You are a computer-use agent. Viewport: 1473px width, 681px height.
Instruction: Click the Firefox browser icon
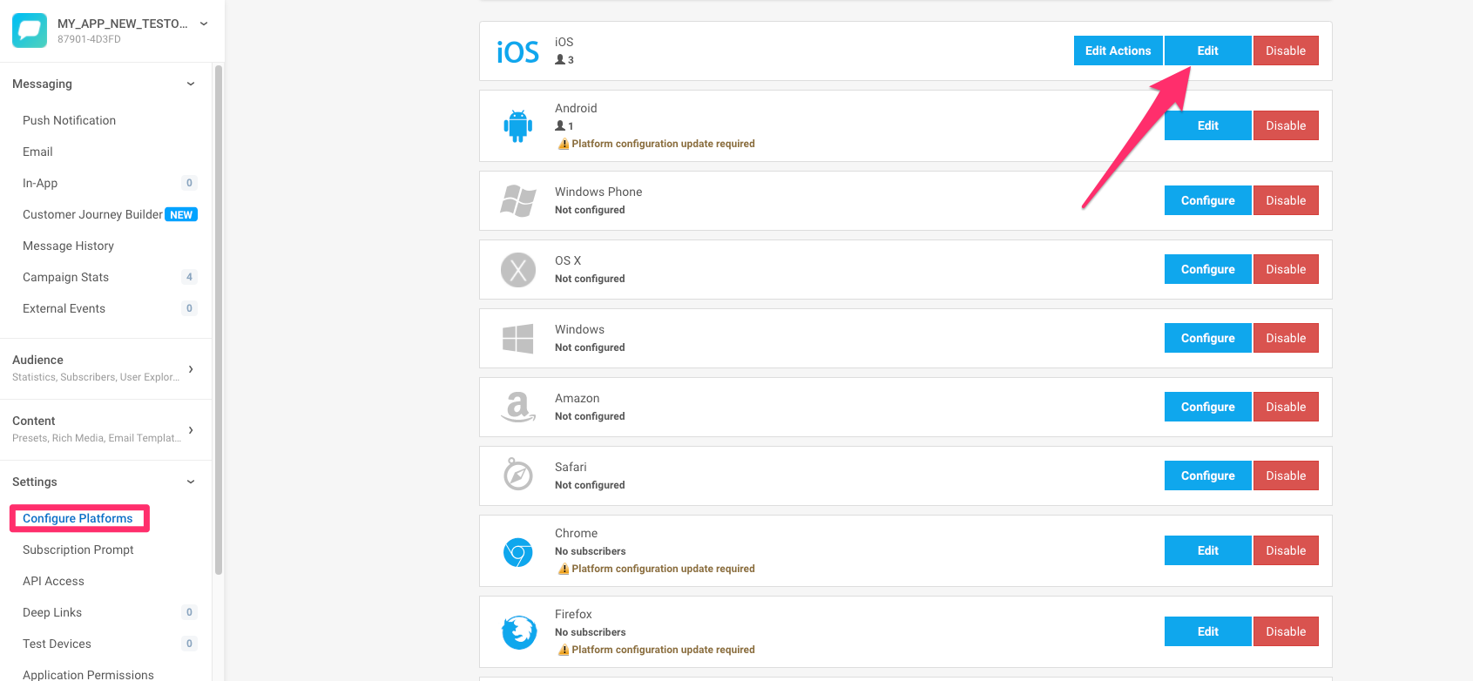519,632
